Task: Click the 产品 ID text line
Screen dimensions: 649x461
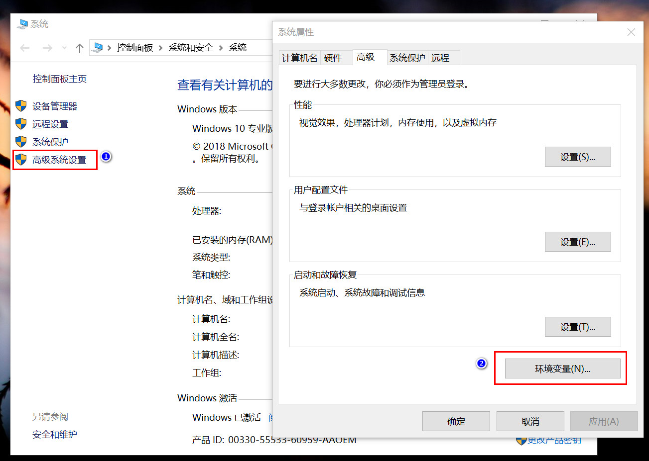Action: pos(274,440)
